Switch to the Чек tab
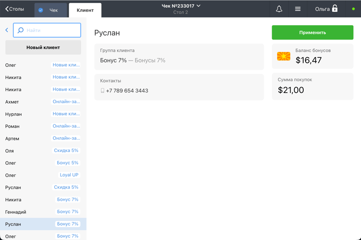The image size is (361, 240). coord(51,10)
